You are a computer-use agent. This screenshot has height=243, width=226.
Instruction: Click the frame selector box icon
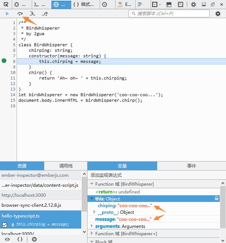tap(155, 5)
